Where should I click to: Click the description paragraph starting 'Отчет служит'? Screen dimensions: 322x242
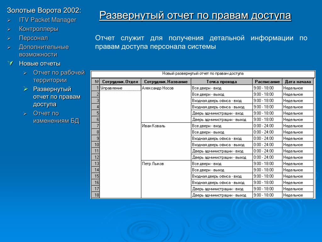(x=201, y=42)
